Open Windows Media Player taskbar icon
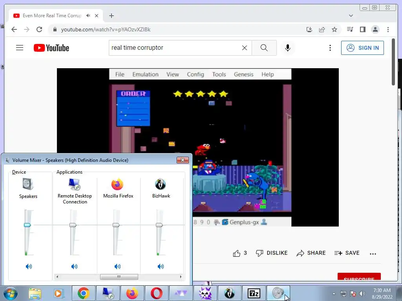The image size is (402, 301). (x=58, y=293)
